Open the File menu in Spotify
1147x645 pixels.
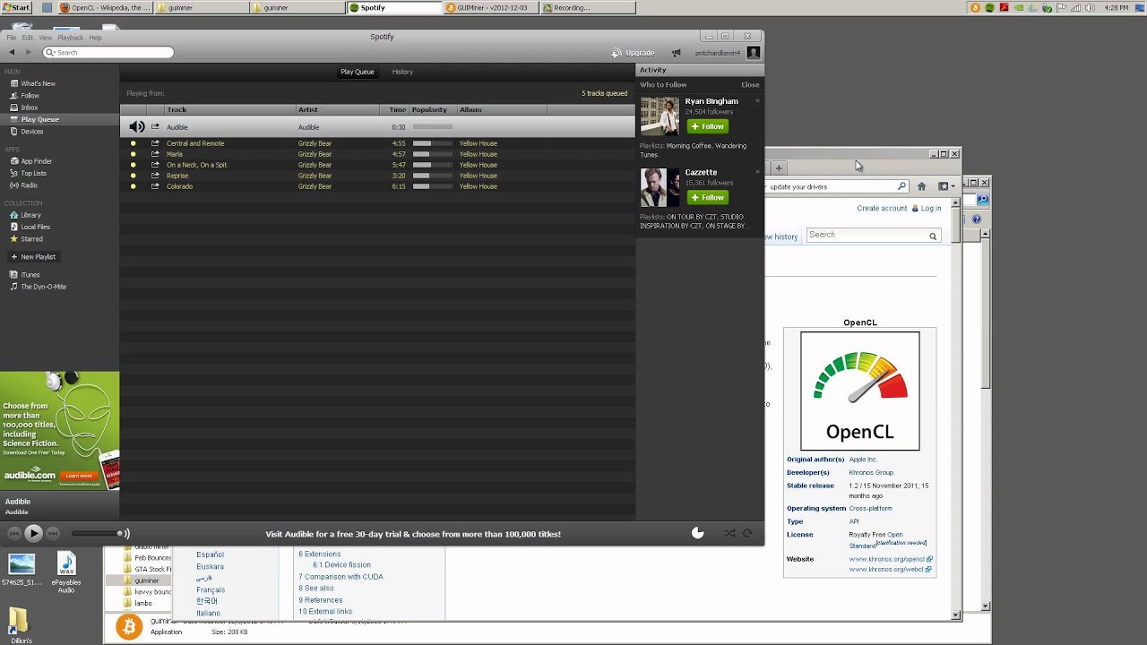(12, 38)
